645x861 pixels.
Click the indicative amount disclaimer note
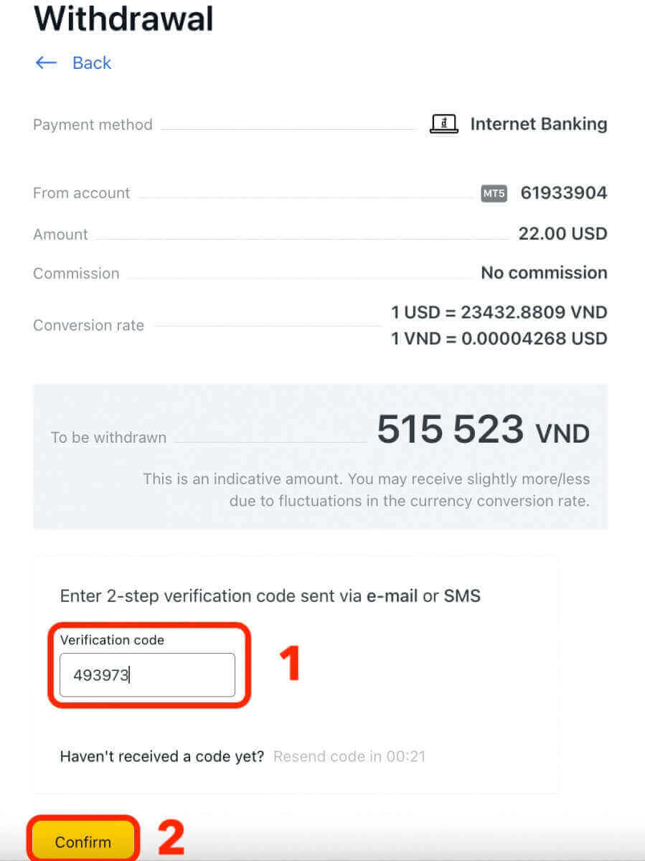(366, 489)
